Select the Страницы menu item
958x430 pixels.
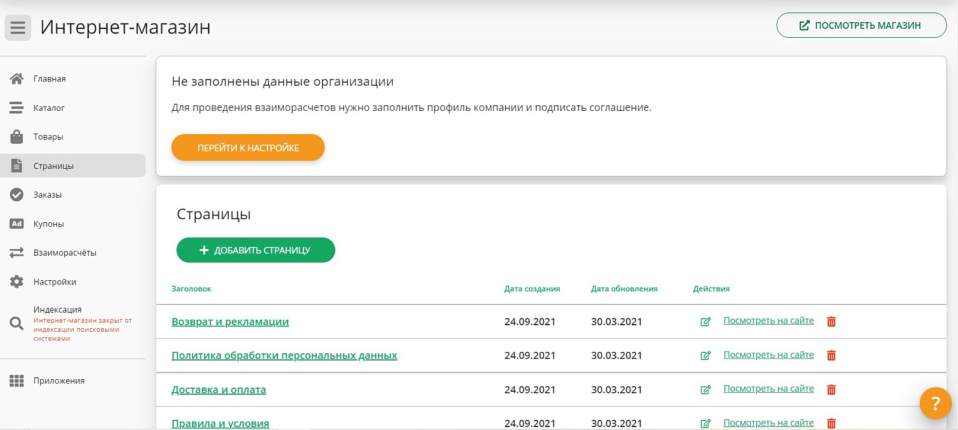(x=73, y=166)
